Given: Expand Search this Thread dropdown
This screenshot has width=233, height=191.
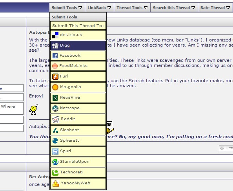Looking at the screenshot, I should pyautogui.click(x=174, y=7).
